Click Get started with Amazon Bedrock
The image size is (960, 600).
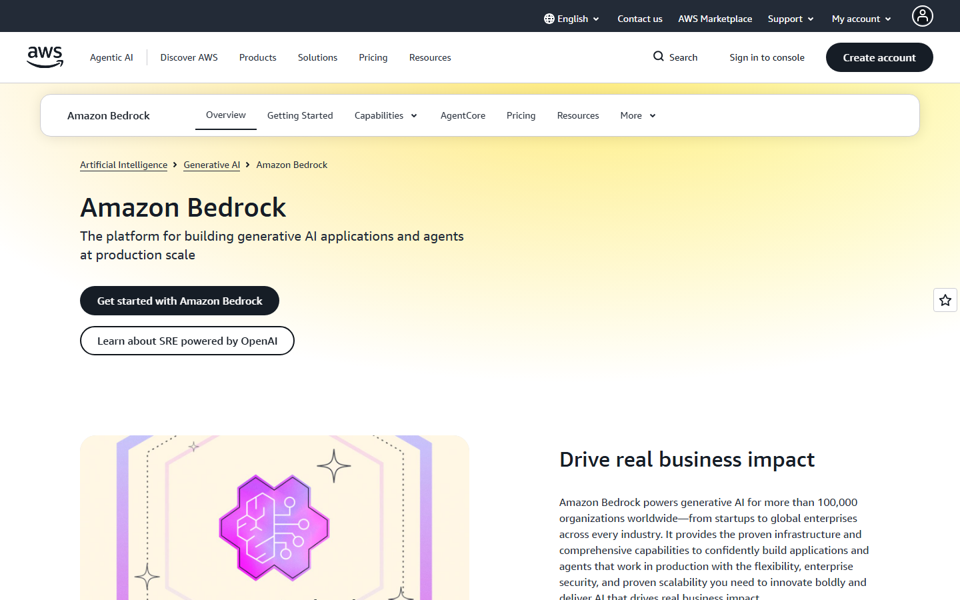coord(179,301)
